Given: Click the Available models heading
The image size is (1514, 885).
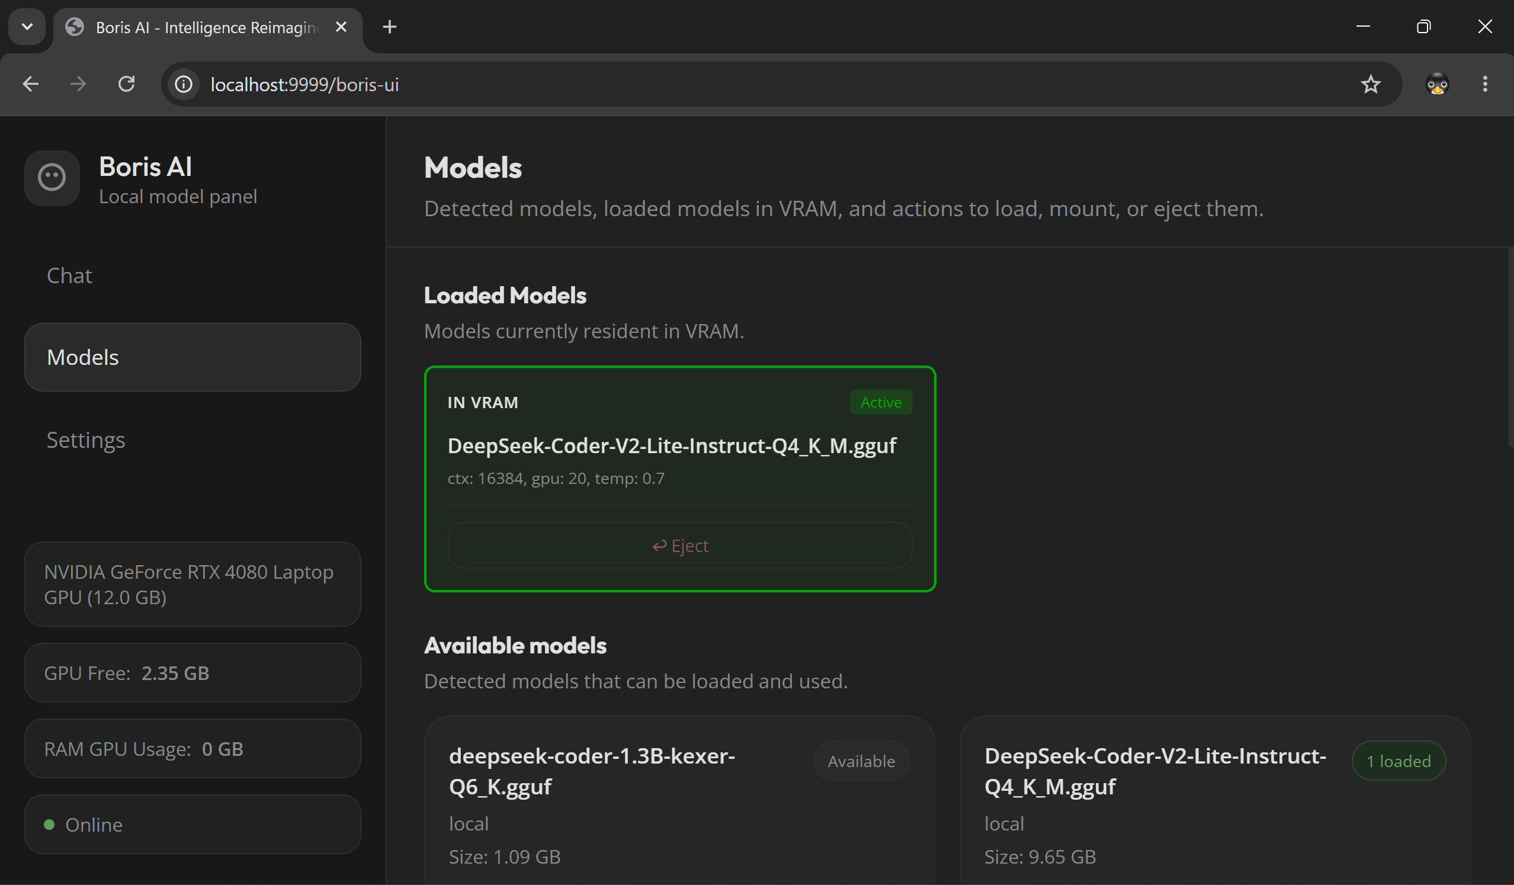Looking at the screenshot, I should tap(515, 646).
